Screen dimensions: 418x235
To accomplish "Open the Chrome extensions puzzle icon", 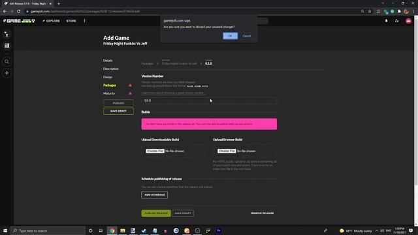I will (x=399, y=12).
